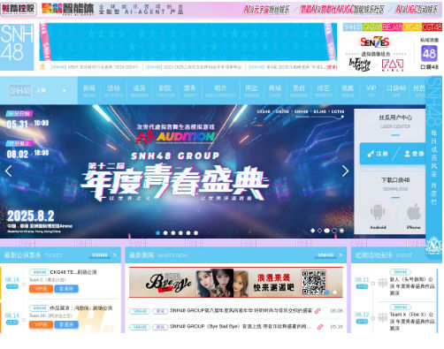This screenshot has width=444, height=349.
Task: Open the 年度青春盛典 main banner
Action: click(x=176, y=171)
